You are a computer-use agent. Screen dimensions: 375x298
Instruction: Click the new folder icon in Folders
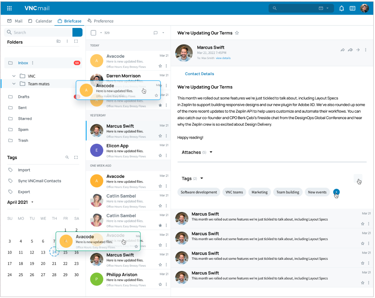pos(58,41)
